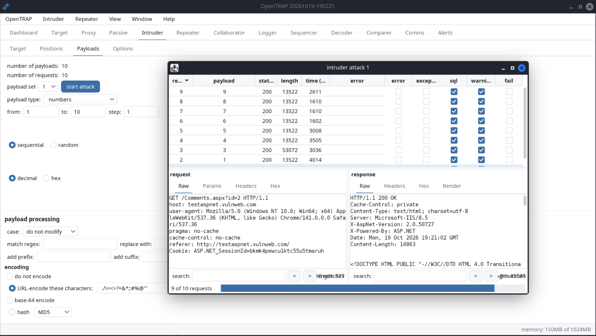
Task: Toggle warning checkbox for request 8
Action: pos(481,101)
